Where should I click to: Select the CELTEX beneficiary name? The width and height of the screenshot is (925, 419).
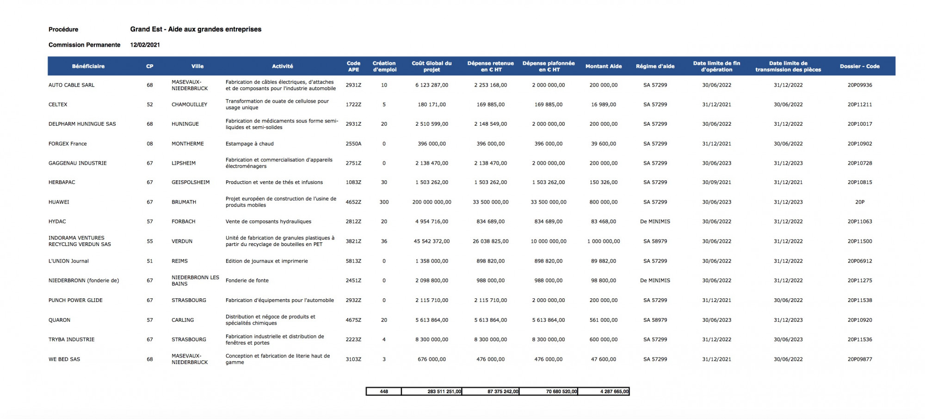(x=58, y=105)
